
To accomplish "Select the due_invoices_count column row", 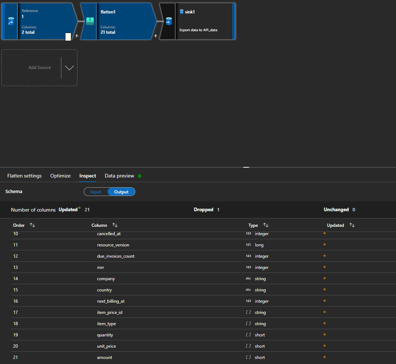I will click(203, 256).
